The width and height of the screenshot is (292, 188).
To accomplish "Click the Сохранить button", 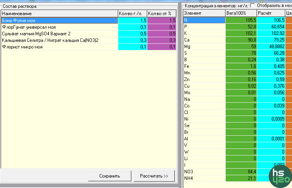I will [x=110, y=176].
